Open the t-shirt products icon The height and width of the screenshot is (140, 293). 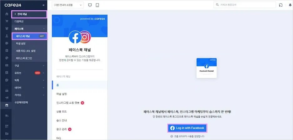[7, 29]
